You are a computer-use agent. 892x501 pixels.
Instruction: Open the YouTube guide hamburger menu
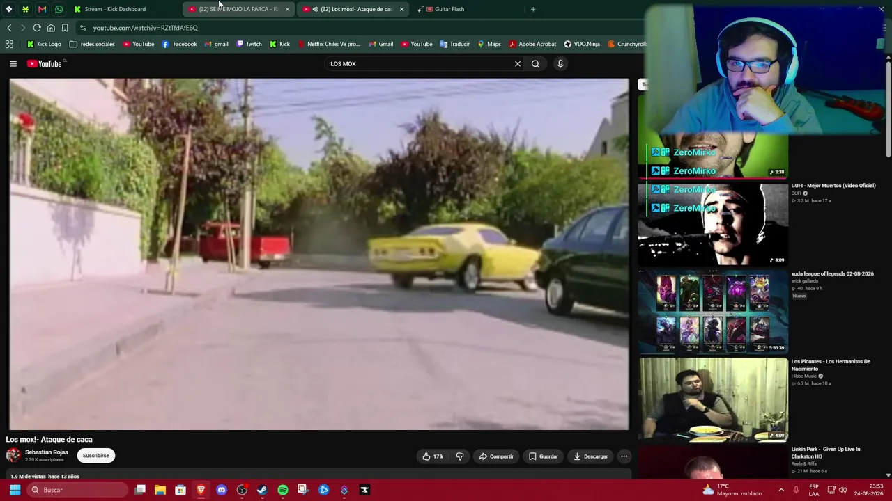point(13,64)
